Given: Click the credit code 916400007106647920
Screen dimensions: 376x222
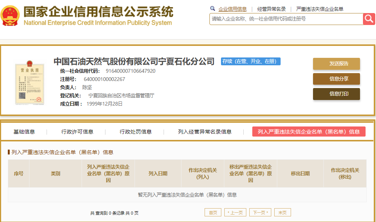Looking at the screenshot, I should 130,71.
